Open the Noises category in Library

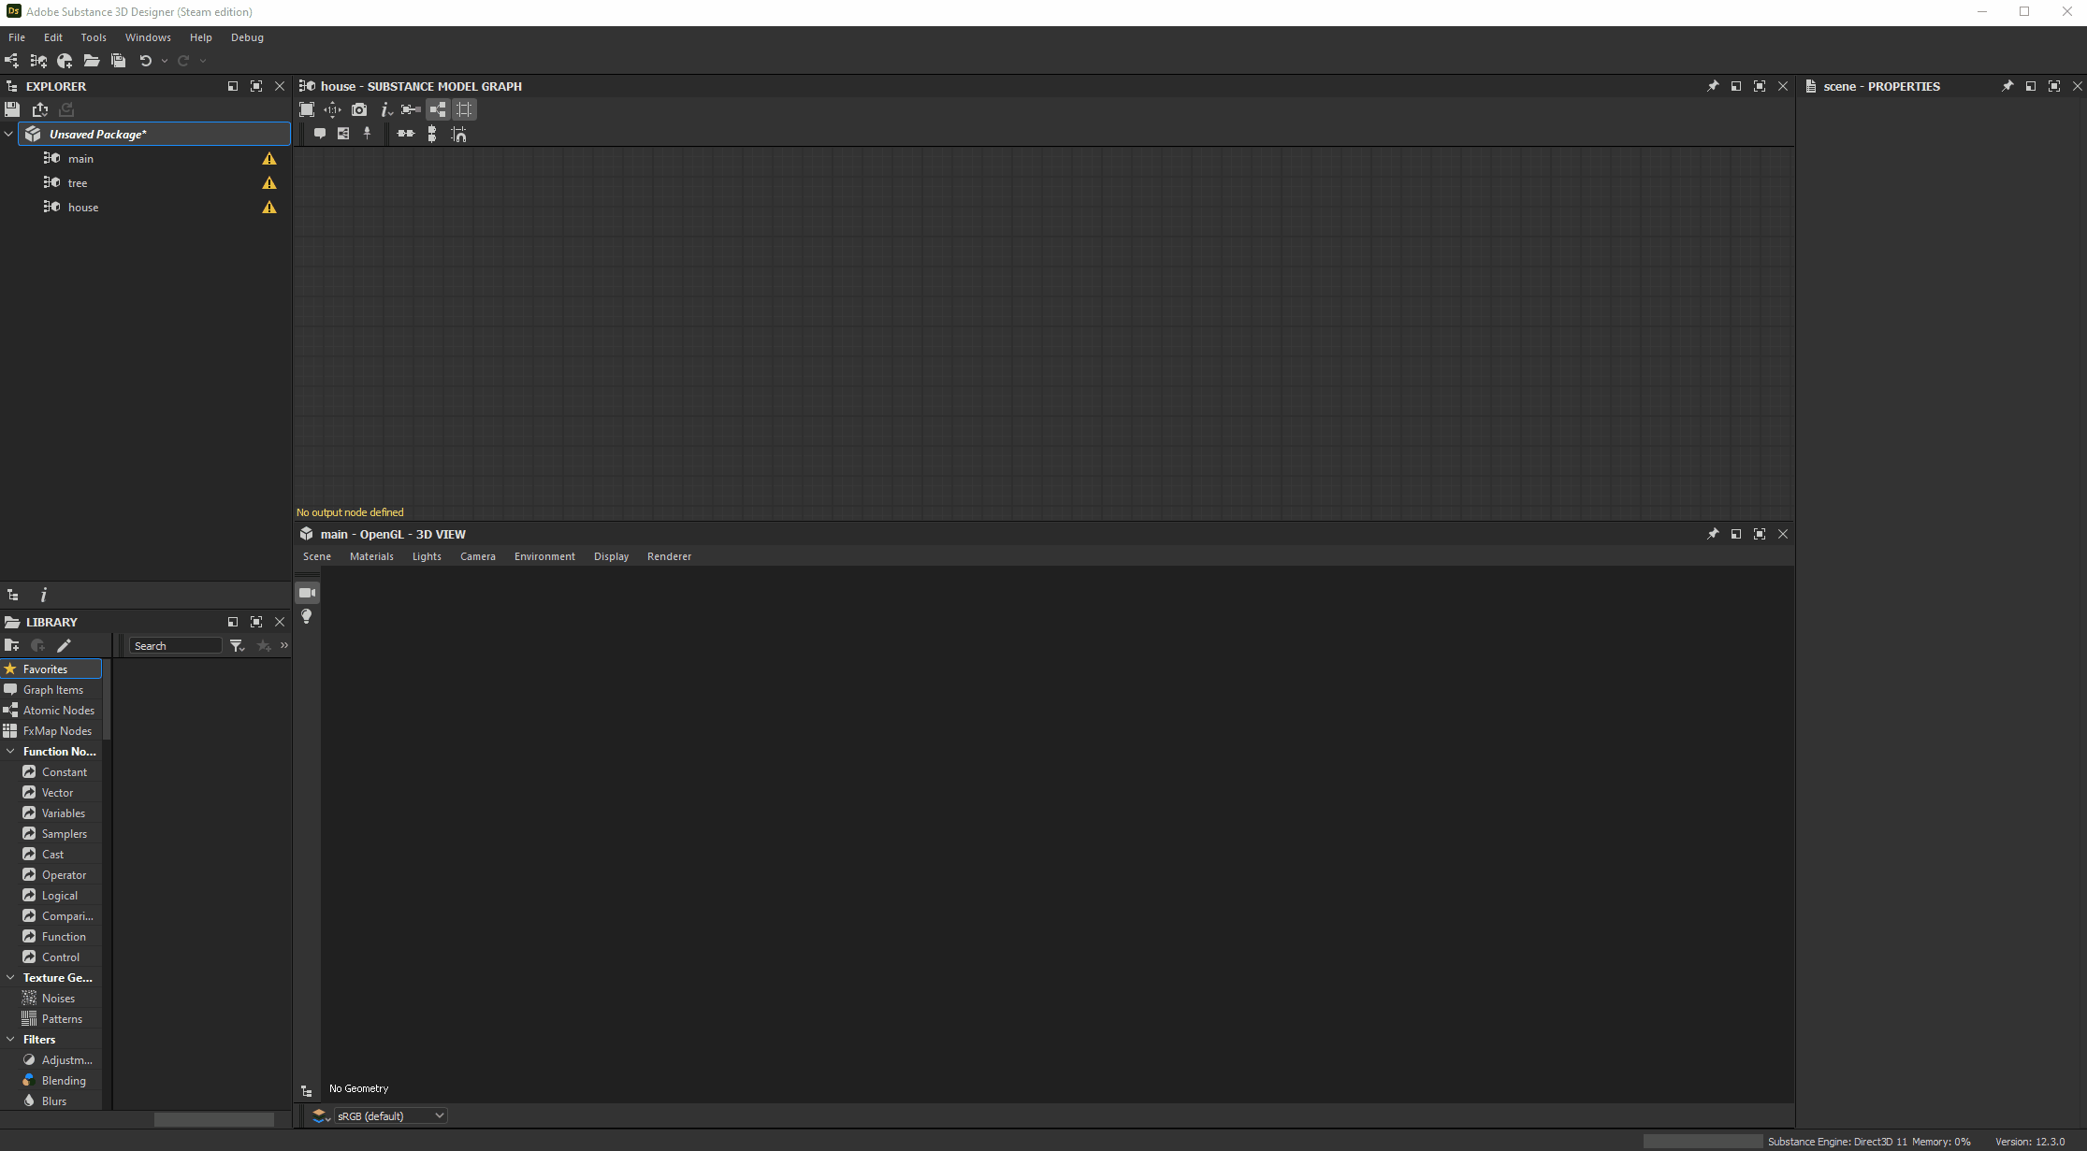pyautogui.click(x=57, y=998)
